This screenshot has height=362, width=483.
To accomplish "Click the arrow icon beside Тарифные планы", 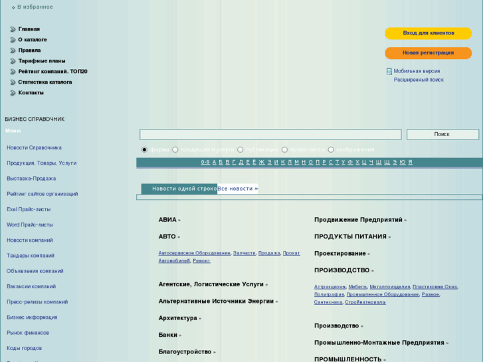I will pos(13,61).
